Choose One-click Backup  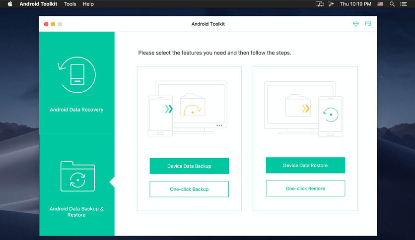(189, 189)
